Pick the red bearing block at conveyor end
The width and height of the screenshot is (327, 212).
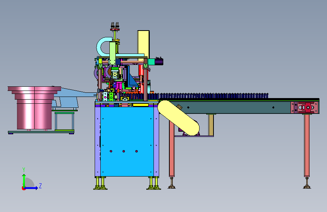coord(308,108)
